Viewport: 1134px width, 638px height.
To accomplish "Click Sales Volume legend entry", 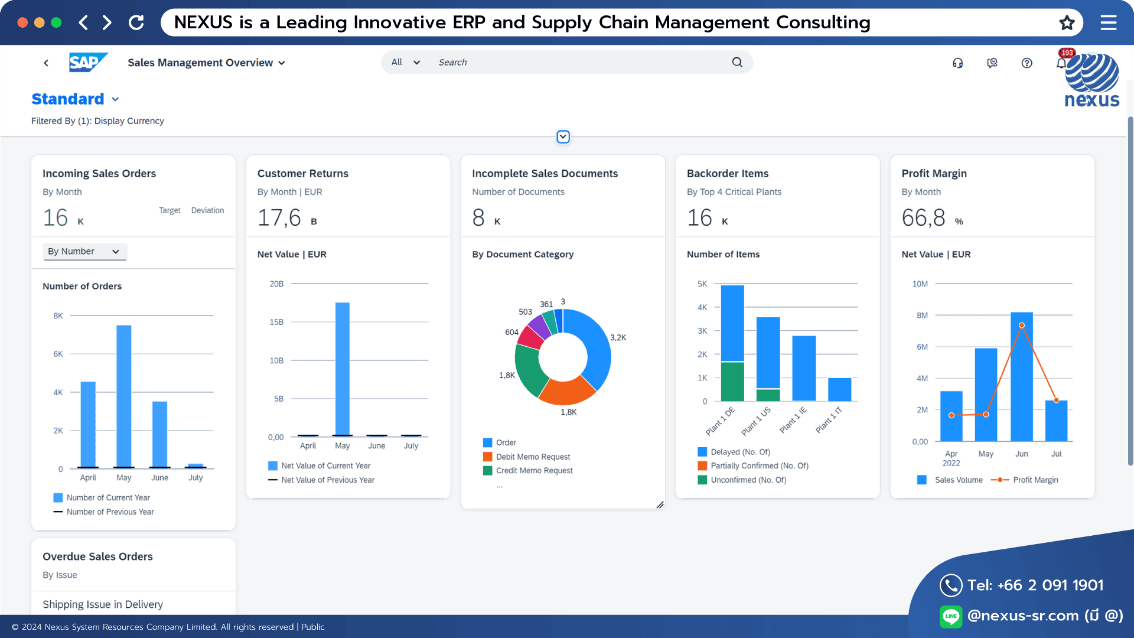I will point(950,480).
